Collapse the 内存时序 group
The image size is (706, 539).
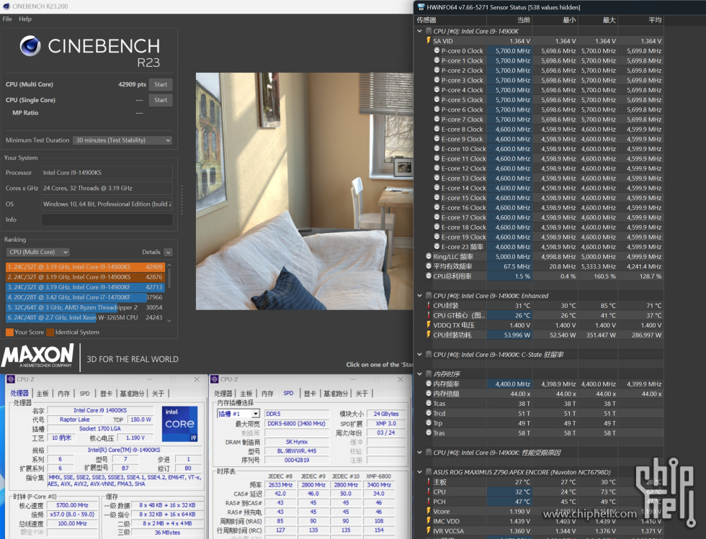coord(419,374)
